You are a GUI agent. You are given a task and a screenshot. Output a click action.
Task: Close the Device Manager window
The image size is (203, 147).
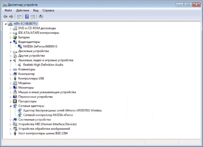197,5
